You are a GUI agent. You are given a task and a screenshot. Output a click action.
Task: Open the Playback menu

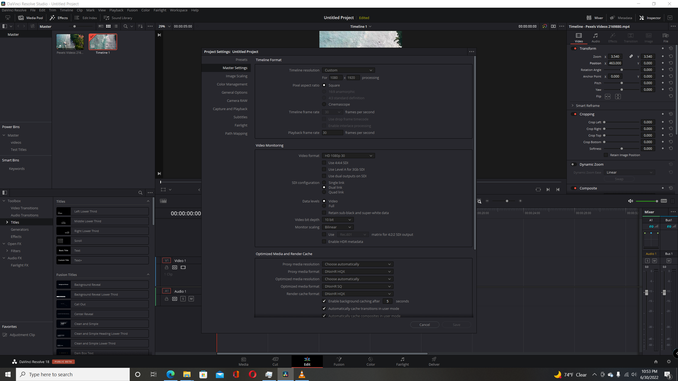116,10
